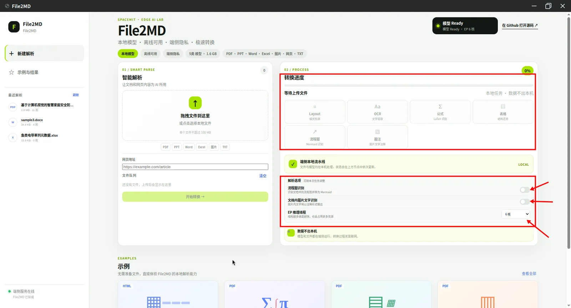Select the Layout 版式检测 icon
Image resolution: width=571 pixels, height=308 pixels.
(x=315, y=107)
